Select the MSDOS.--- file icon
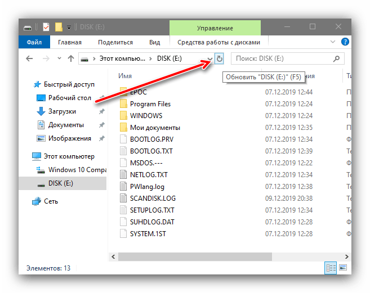370x293 pixels. coord(123,163)
